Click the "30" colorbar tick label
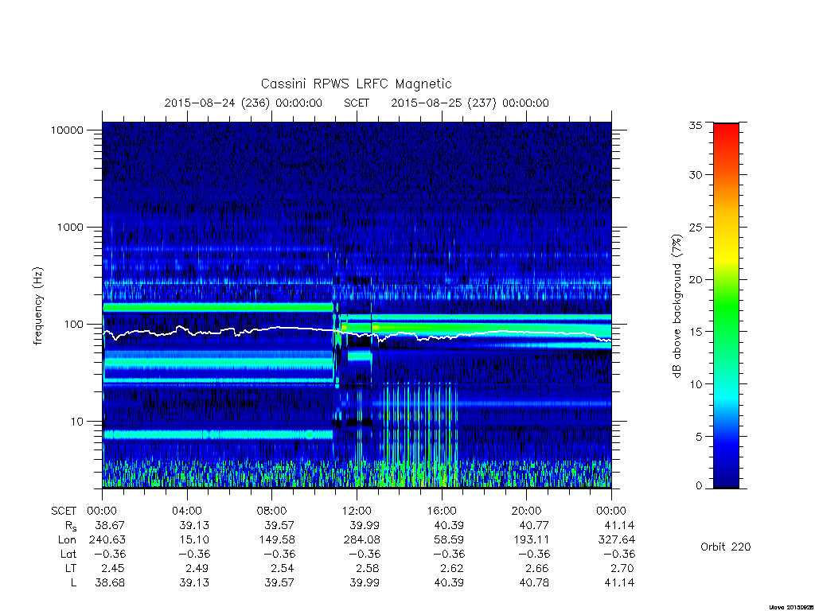This screenshot has height=611, width=815. coord(695,174)
